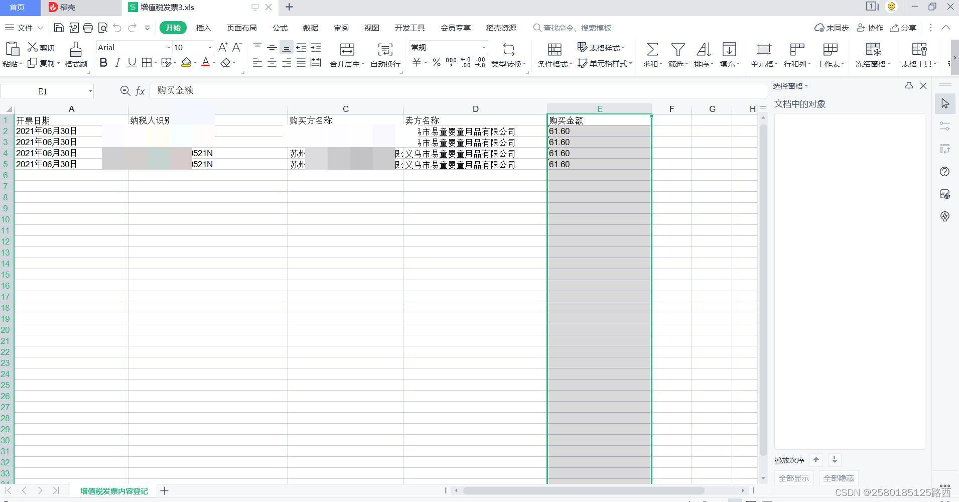This screenshot has height=502, width=959.
Task: Click the 填充 fill icon
Action: pyautogui.click(x=729, y=49)
